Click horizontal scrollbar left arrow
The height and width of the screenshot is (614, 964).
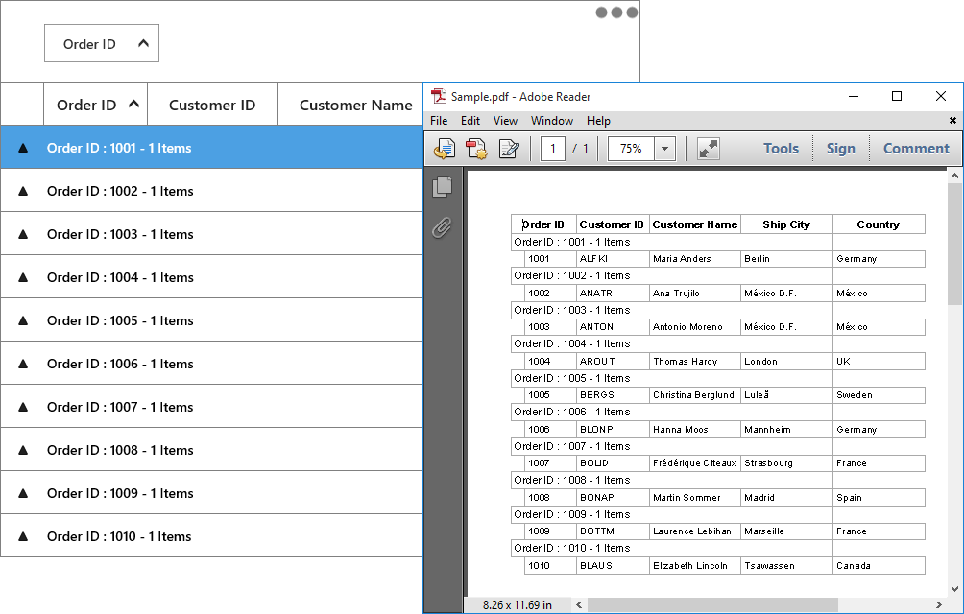click(x=579, y=604)
